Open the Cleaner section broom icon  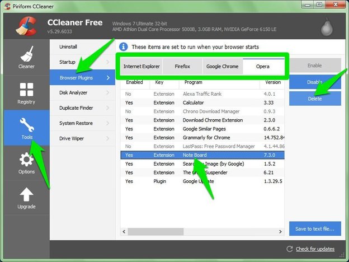coord(26,55)
